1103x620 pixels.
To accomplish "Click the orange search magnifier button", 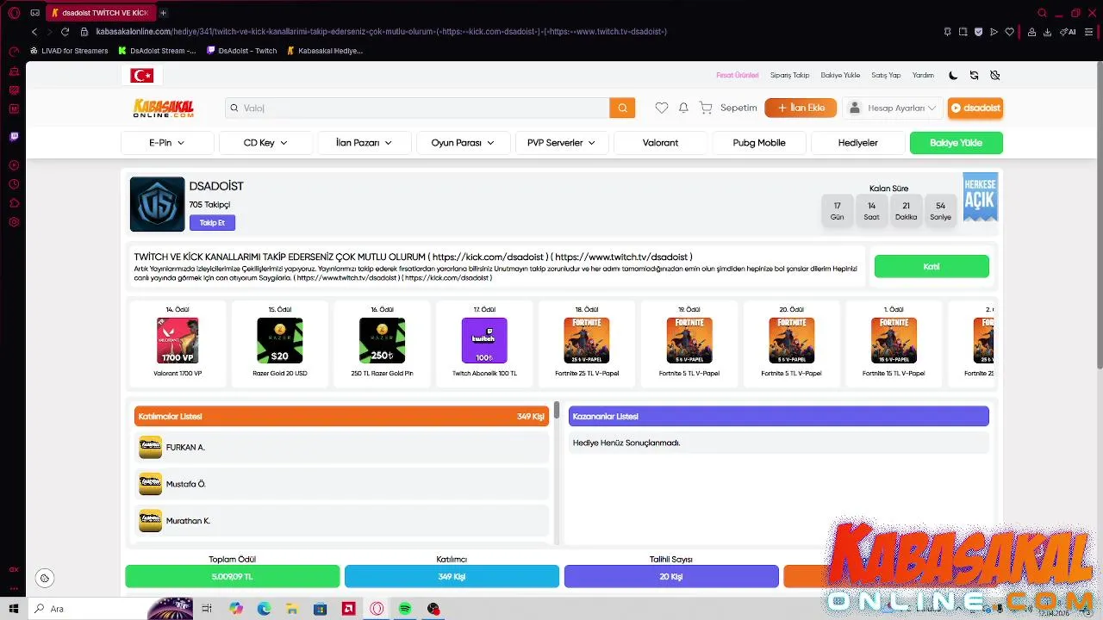I will click(622, 108).
